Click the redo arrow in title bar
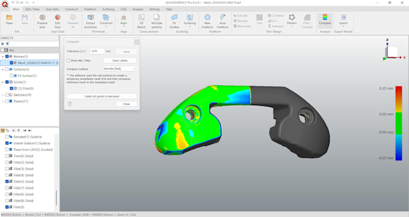This screenshot has height=217, width=409. point(27,2)
